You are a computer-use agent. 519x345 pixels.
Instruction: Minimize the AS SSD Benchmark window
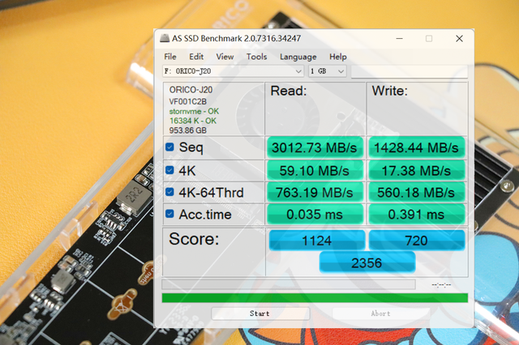coord(400,39)
